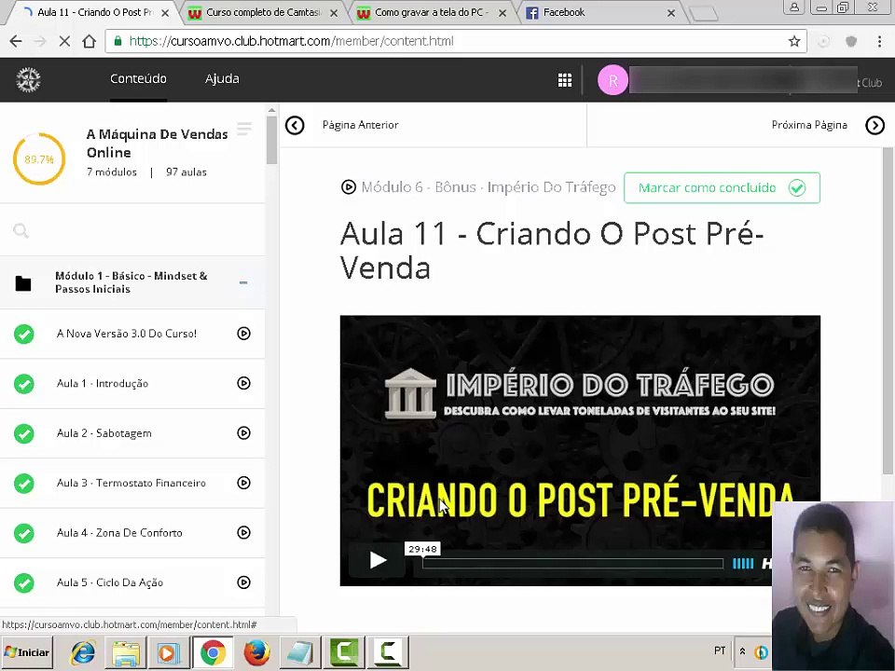Toggle completed check for Aula 3 - Termostato Financeiro
Viewport: 895px width, 671px height.
tap(24, 484)
